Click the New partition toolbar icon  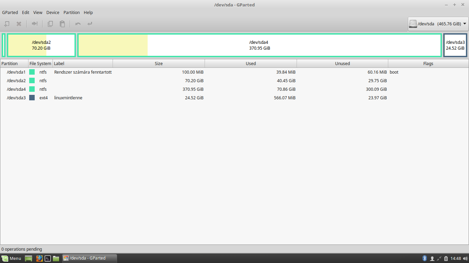pyautogui.click(x=7, y=24)
